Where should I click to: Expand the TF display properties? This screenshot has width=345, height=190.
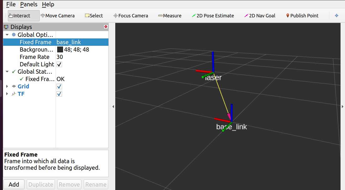tap(7, 94)
